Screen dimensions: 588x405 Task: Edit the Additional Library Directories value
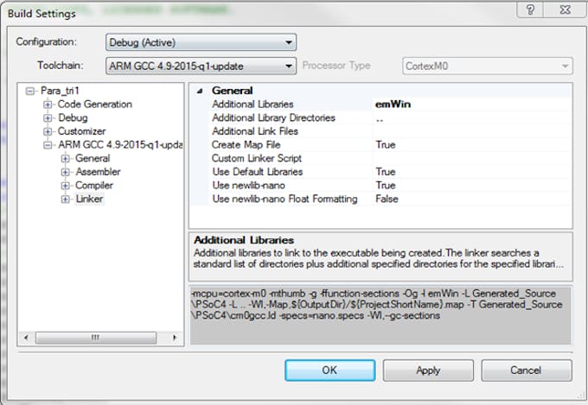[472, 117]
